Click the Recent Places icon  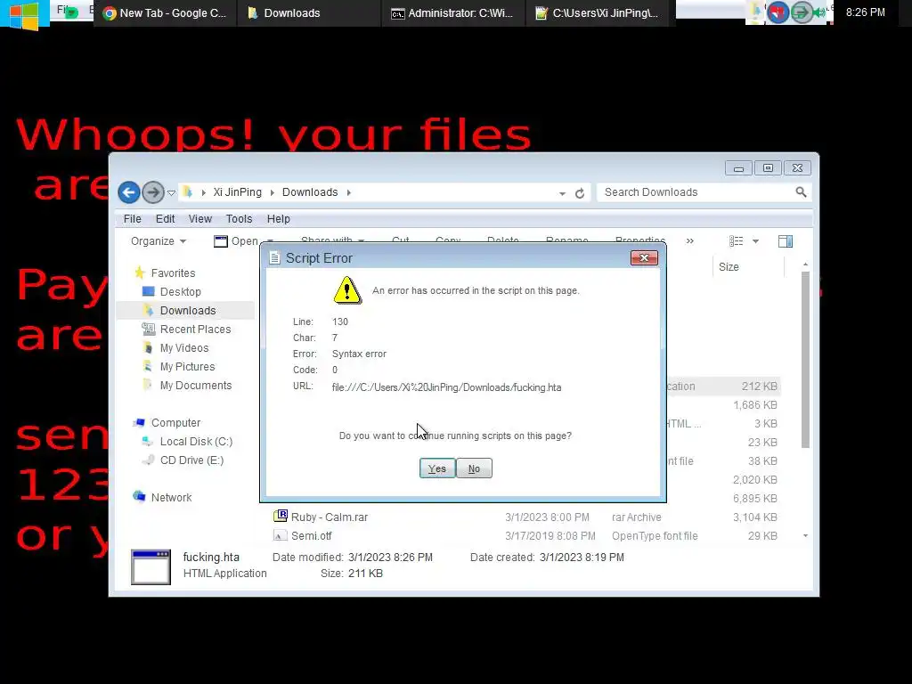tap(149, 329)
